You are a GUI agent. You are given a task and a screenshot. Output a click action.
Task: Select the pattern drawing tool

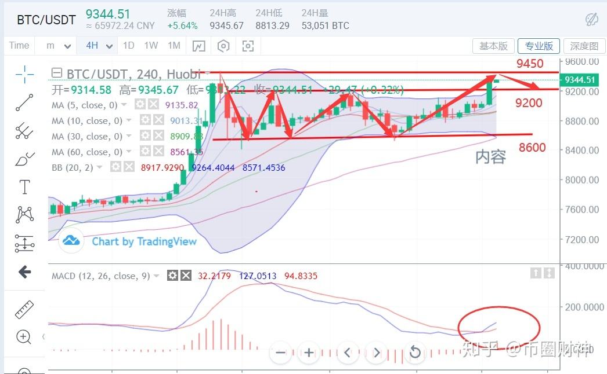point(24,215)
